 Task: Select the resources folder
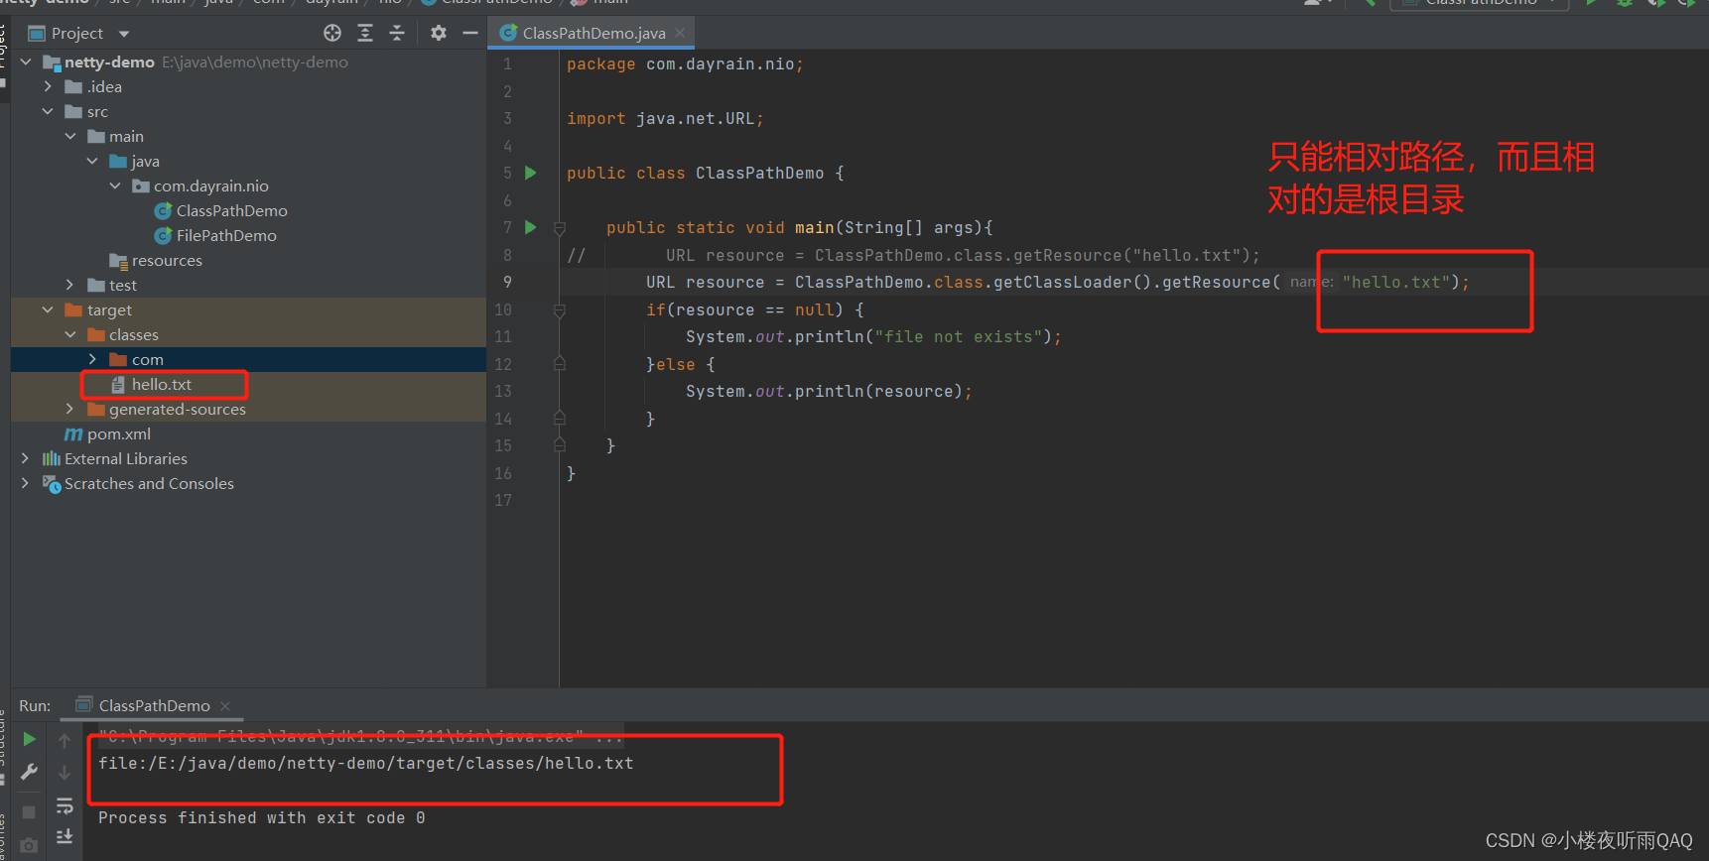[x=167, y=260]
